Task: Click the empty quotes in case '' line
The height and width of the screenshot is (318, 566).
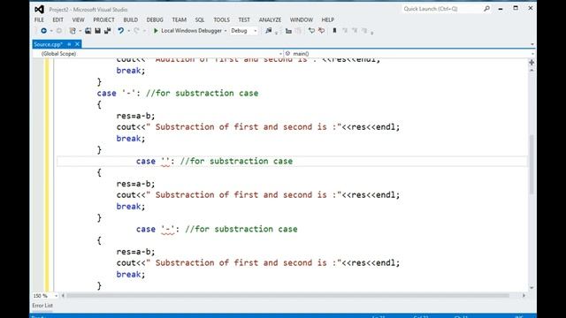Action: pos(165,161)
